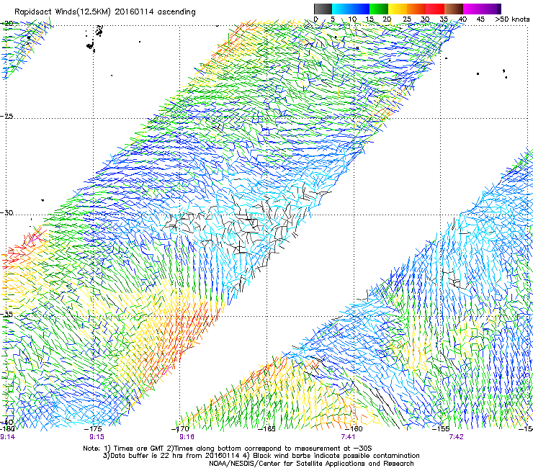Click the legend label '5'
This screenshot has height=468, width=533.
coord(333,19)
